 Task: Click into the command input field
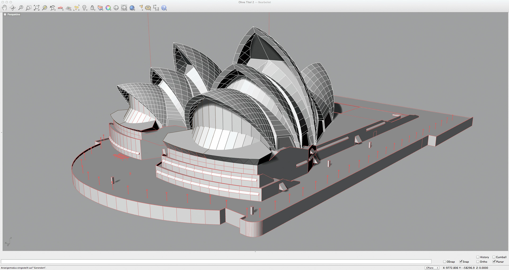216,262
